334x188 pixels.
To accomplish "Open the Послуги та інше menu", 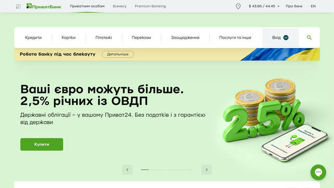I will click(x=235, y=38).
